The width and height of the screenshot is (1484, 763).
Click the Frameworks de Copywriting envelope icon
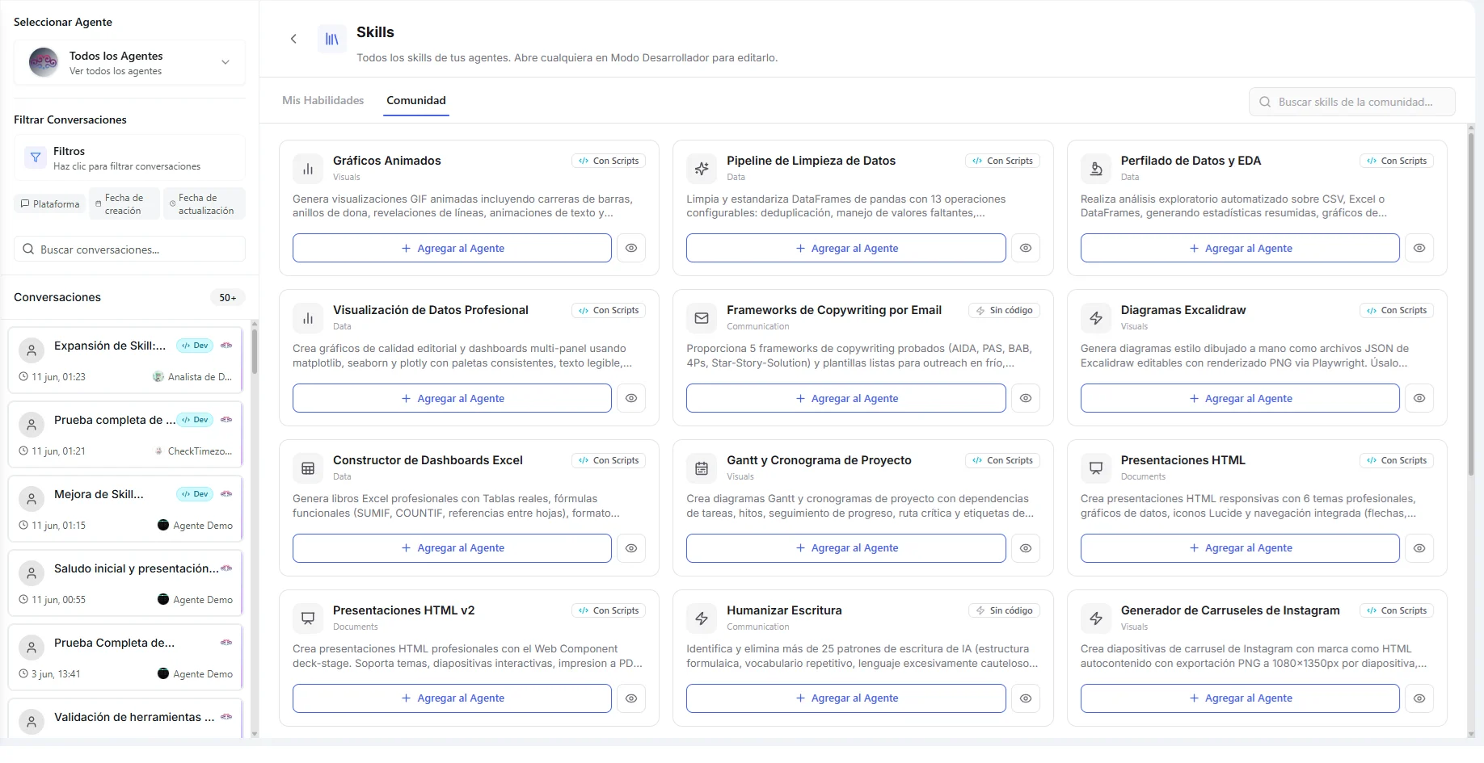click(x=702, y=318)
